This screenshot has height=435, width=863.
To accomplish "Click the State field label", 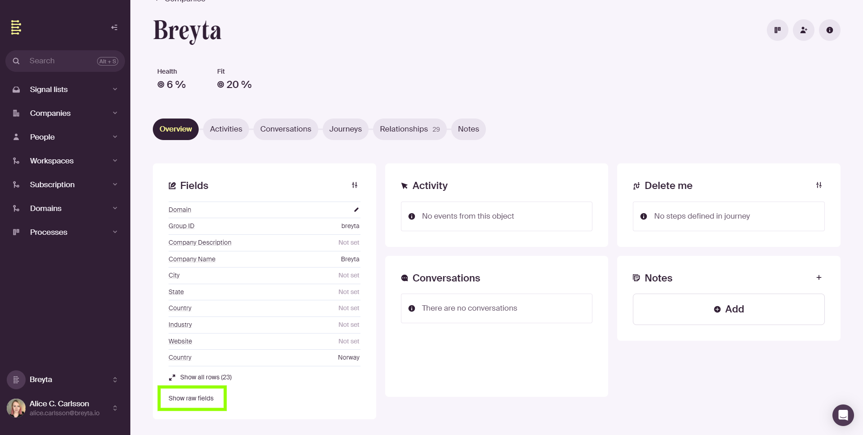I will coord(176,292).
